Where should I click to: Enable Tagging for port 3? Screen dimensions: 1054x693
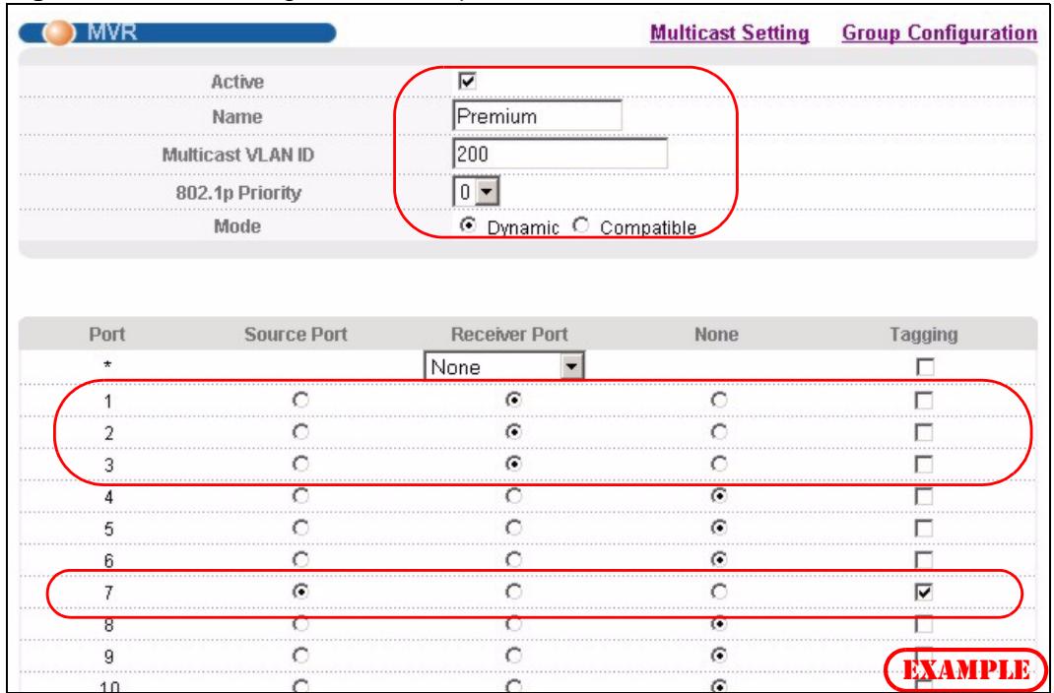pyautogui.click(x=925, y=464)
